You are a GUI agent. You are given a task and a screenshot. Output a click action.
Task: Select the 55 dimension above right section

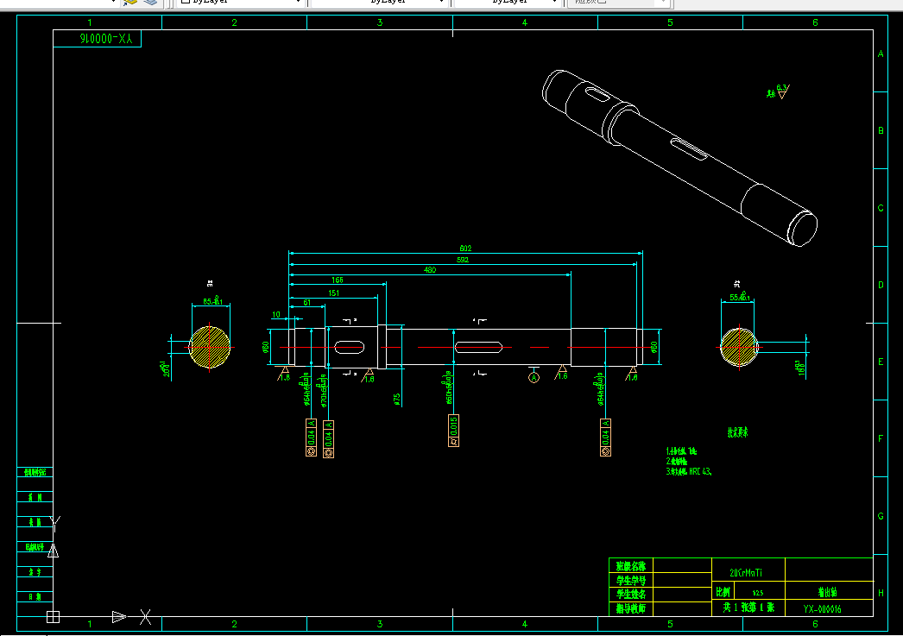[x=740, y=297]
